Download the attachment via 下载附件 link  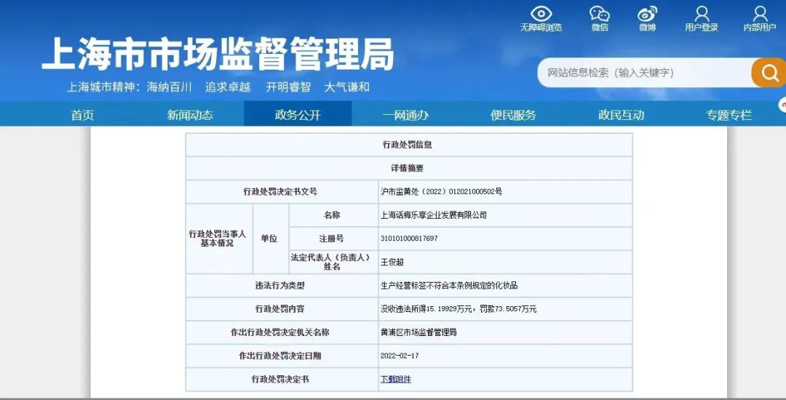(x=396, y=379)
